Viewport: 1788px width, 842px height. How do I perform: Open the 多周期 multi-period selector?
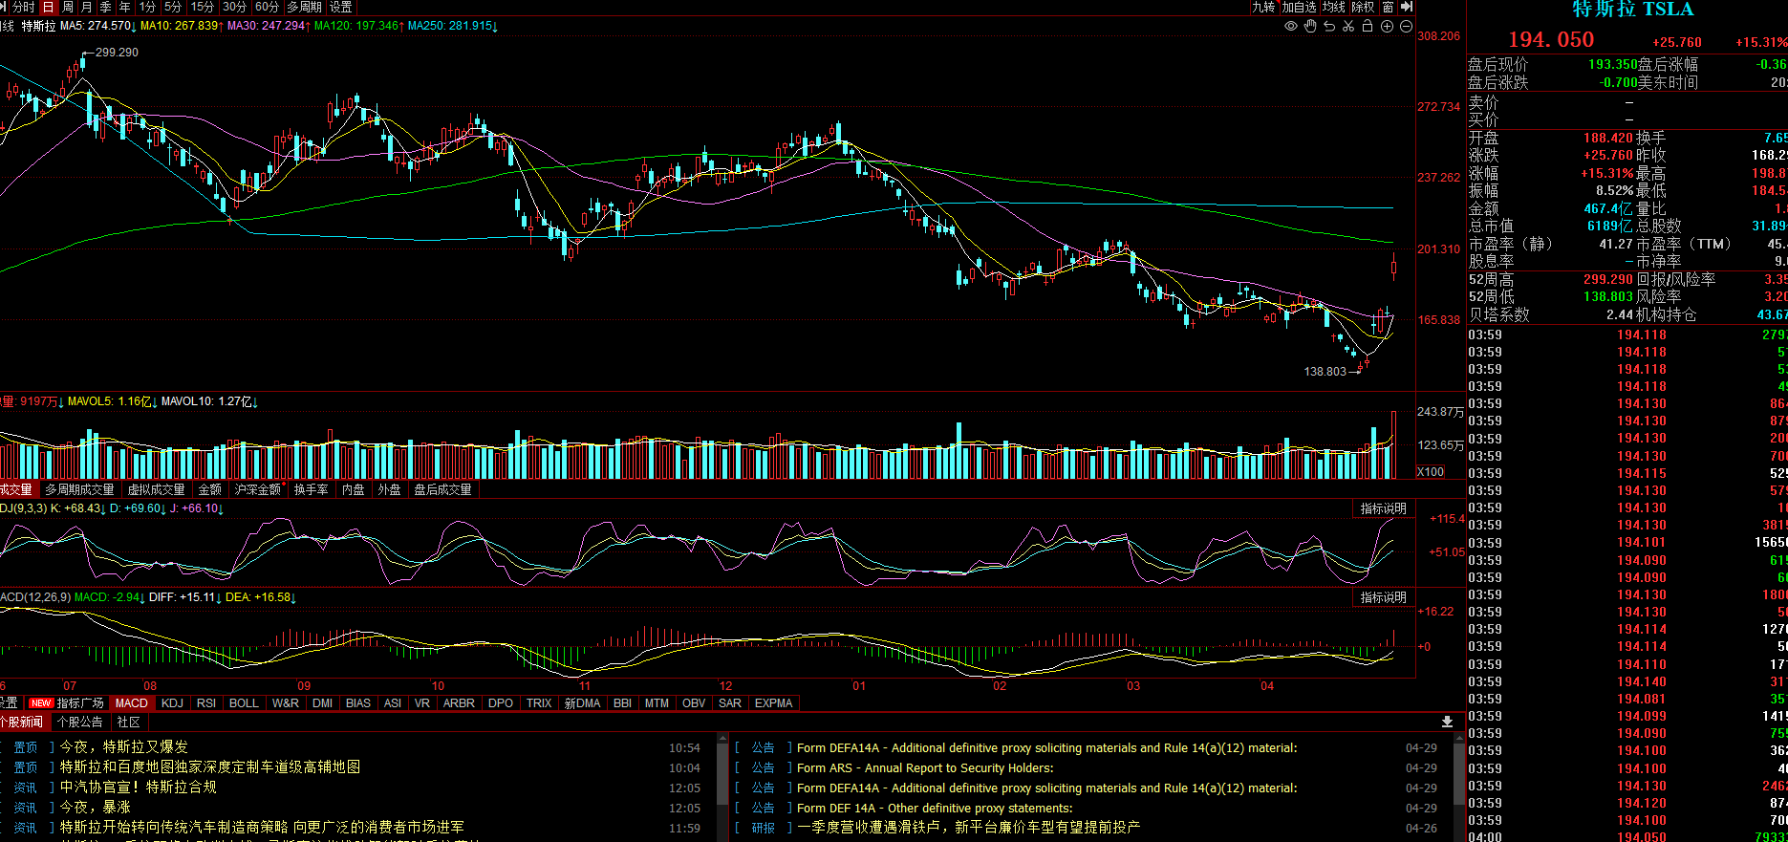pyautogui.click(x=304, y=7)
